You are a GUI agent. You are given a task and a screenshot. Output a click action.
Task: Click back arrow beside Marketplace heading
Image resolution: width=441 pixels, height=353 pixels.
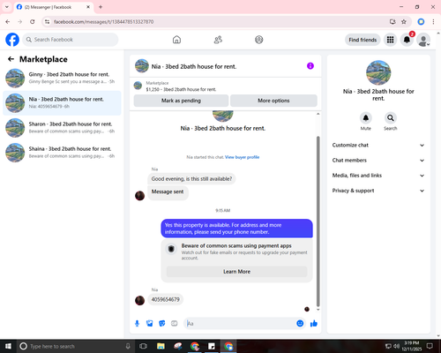11,59
